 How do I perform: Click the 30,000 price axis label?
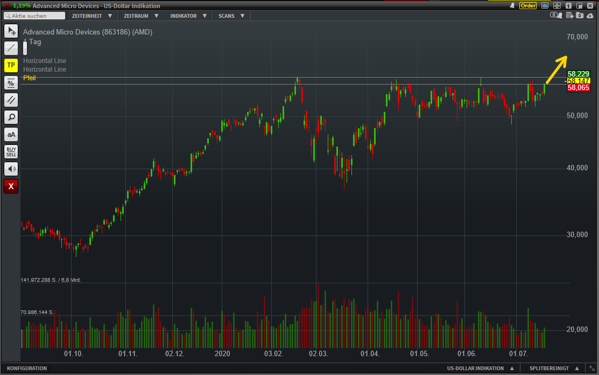[x=577, y=235]
